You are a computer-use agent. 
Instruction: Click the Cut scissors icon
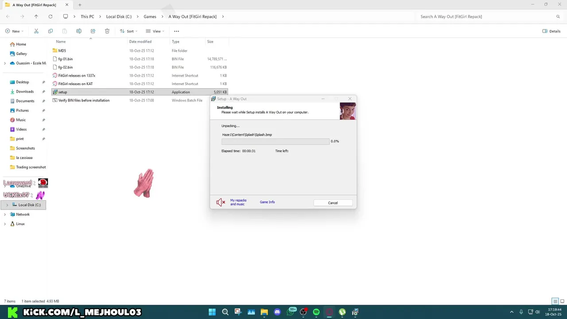coord(36,31)
